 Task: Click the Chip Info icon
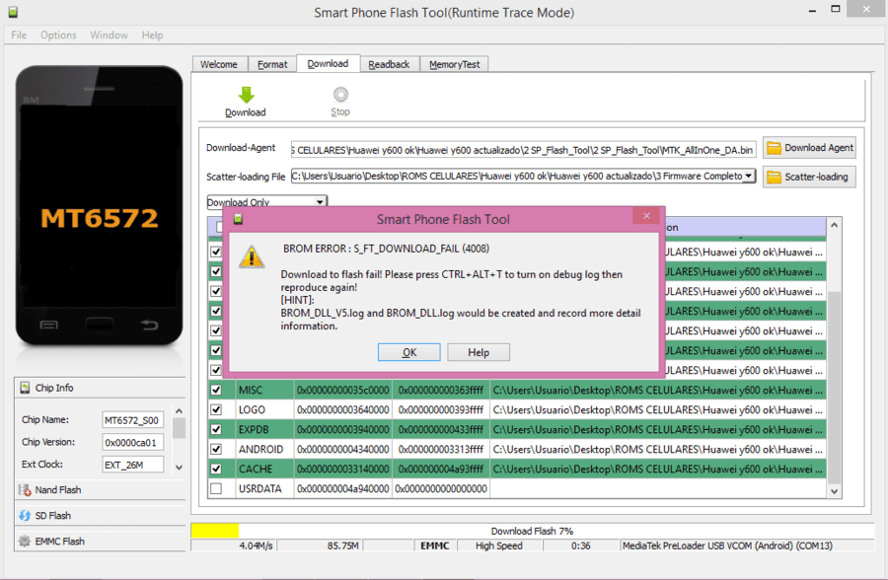25,388
